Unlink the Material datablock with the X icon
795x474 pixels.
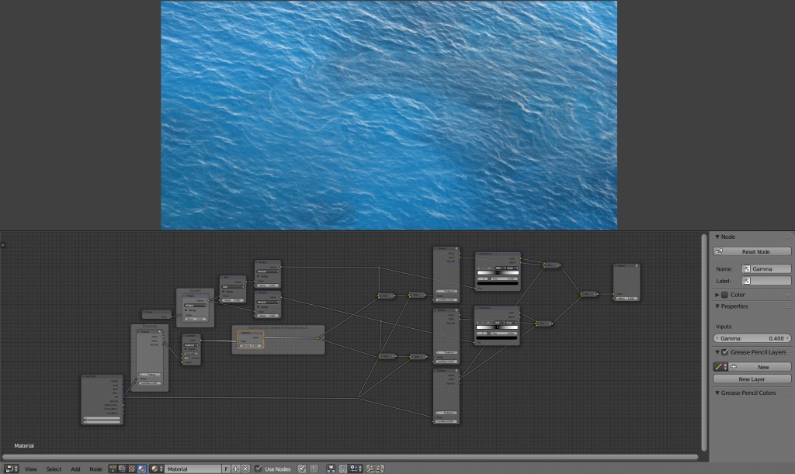coord(244,469)
